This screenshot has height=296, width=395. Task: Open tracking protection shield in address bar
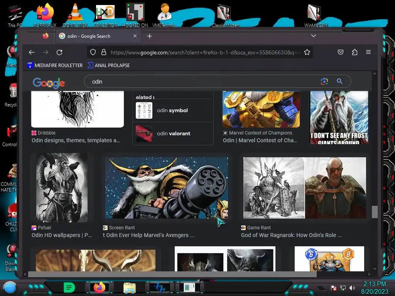pos(93,52)
